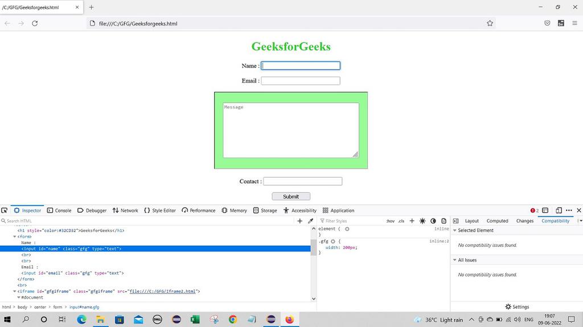583x327 pixels.
Task: Click the Email text input field
Action: [301, 81]
